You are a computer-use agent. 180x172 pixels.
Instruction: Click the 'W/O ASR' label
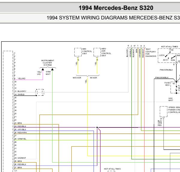tap(77, 78)
